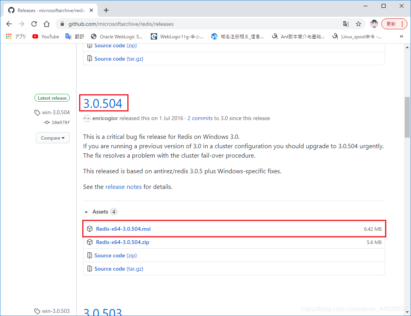Open the 翻訳 bookmark
The height and width of the screenshot is (316, 411).
pos(75,37)
